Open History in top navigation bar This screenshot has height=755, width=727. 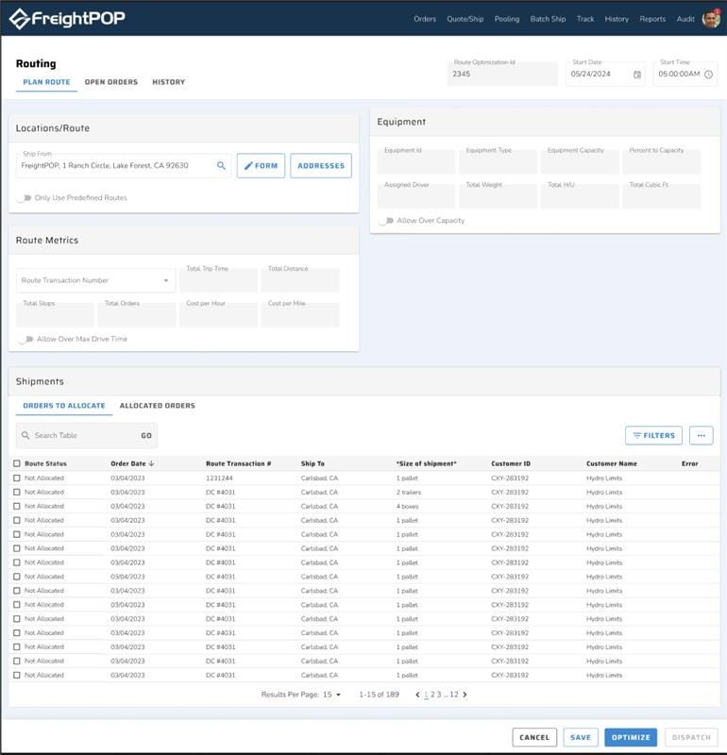click(617, 19)
